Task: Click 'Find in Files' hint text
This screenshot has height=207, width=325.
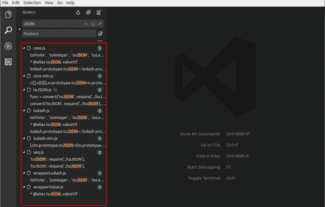Action: (x=208, y=156)
